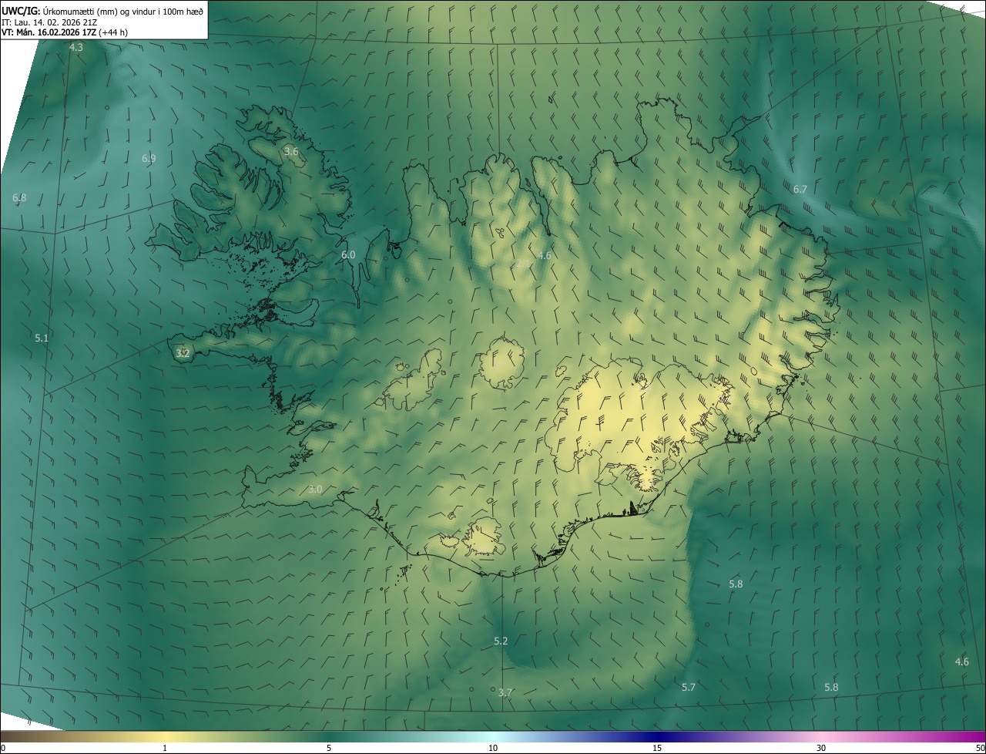Click the colorbar tick label '1'
This screenshot has height=754, width=986.
tap(165, 748)
